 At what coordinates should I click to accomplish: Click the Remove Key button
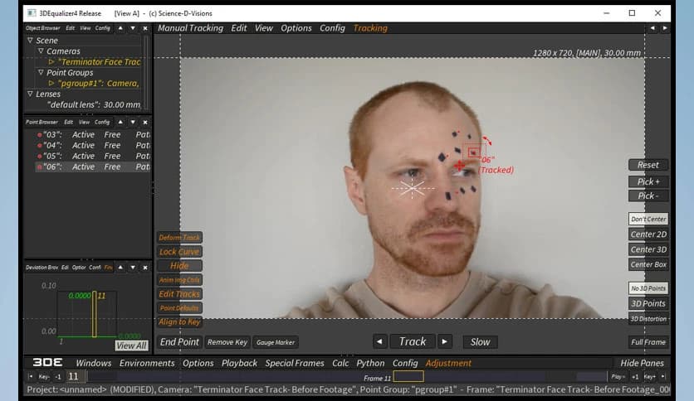click(x=227, y=342)
